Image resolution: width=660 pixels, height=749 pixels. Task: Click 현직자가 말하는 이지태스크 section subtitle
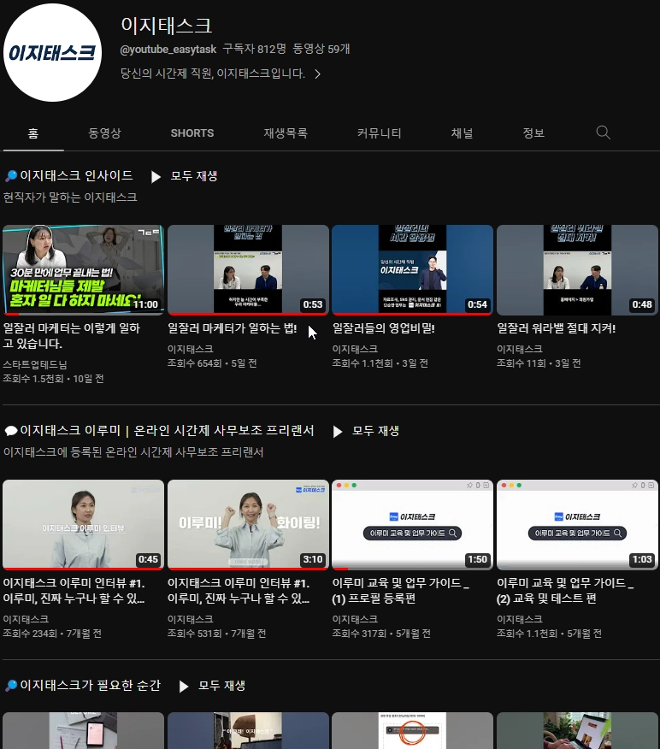click(x=70, y=198)
